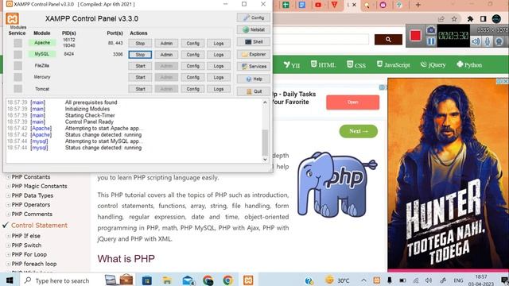Screen dimensions: 509x286
Task: Switch to the YouTube browser tab
Action: coord(318,5)
